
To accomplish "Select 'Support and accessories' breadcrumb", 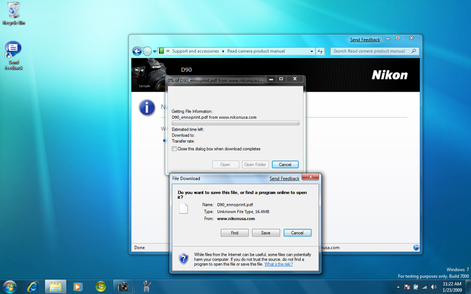I will pos(195,51).
